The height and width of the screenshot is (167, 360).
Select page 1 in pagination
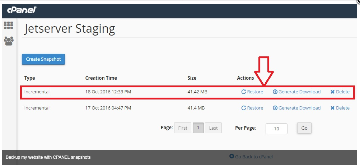pos(198,128)
